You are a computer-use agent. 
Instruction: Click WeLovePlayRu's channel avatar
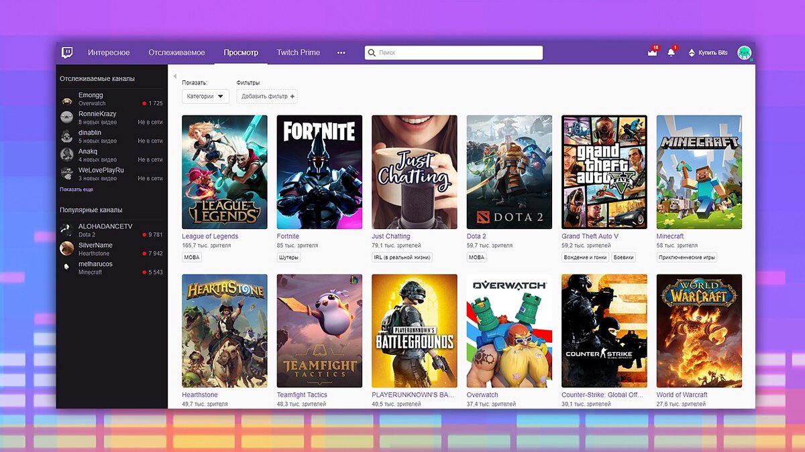pyautogui.click(x=66, y=173)
